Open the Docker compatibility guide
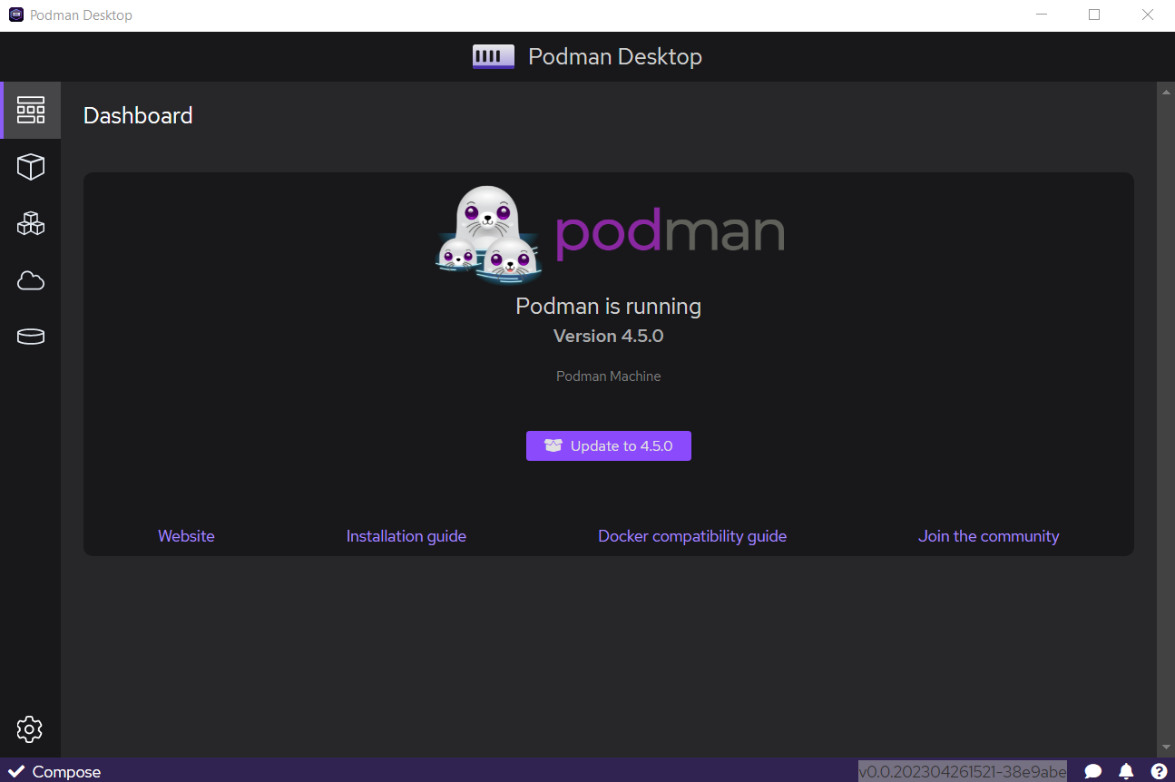This screenshot has height=782, width=1175. pyautogui.click(x=691, y=536)
